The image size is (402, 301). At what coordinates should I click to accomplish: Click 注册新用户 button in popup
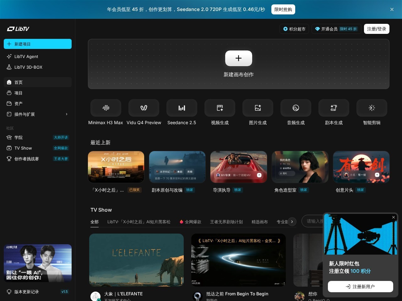tap(361, 287)
